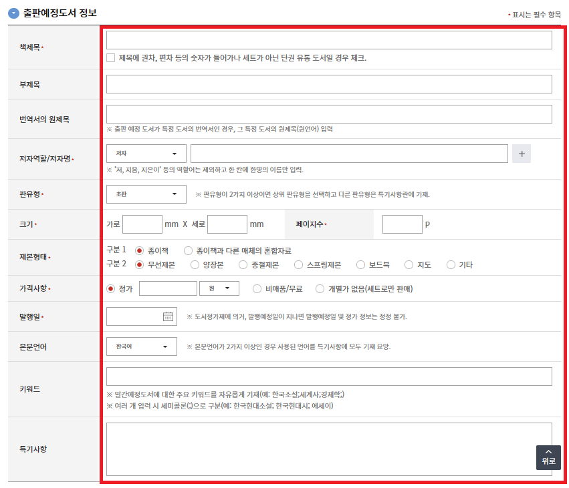Choose 보드북 binding type
Viewport: 569px width, 488px height.
(360, 265)
